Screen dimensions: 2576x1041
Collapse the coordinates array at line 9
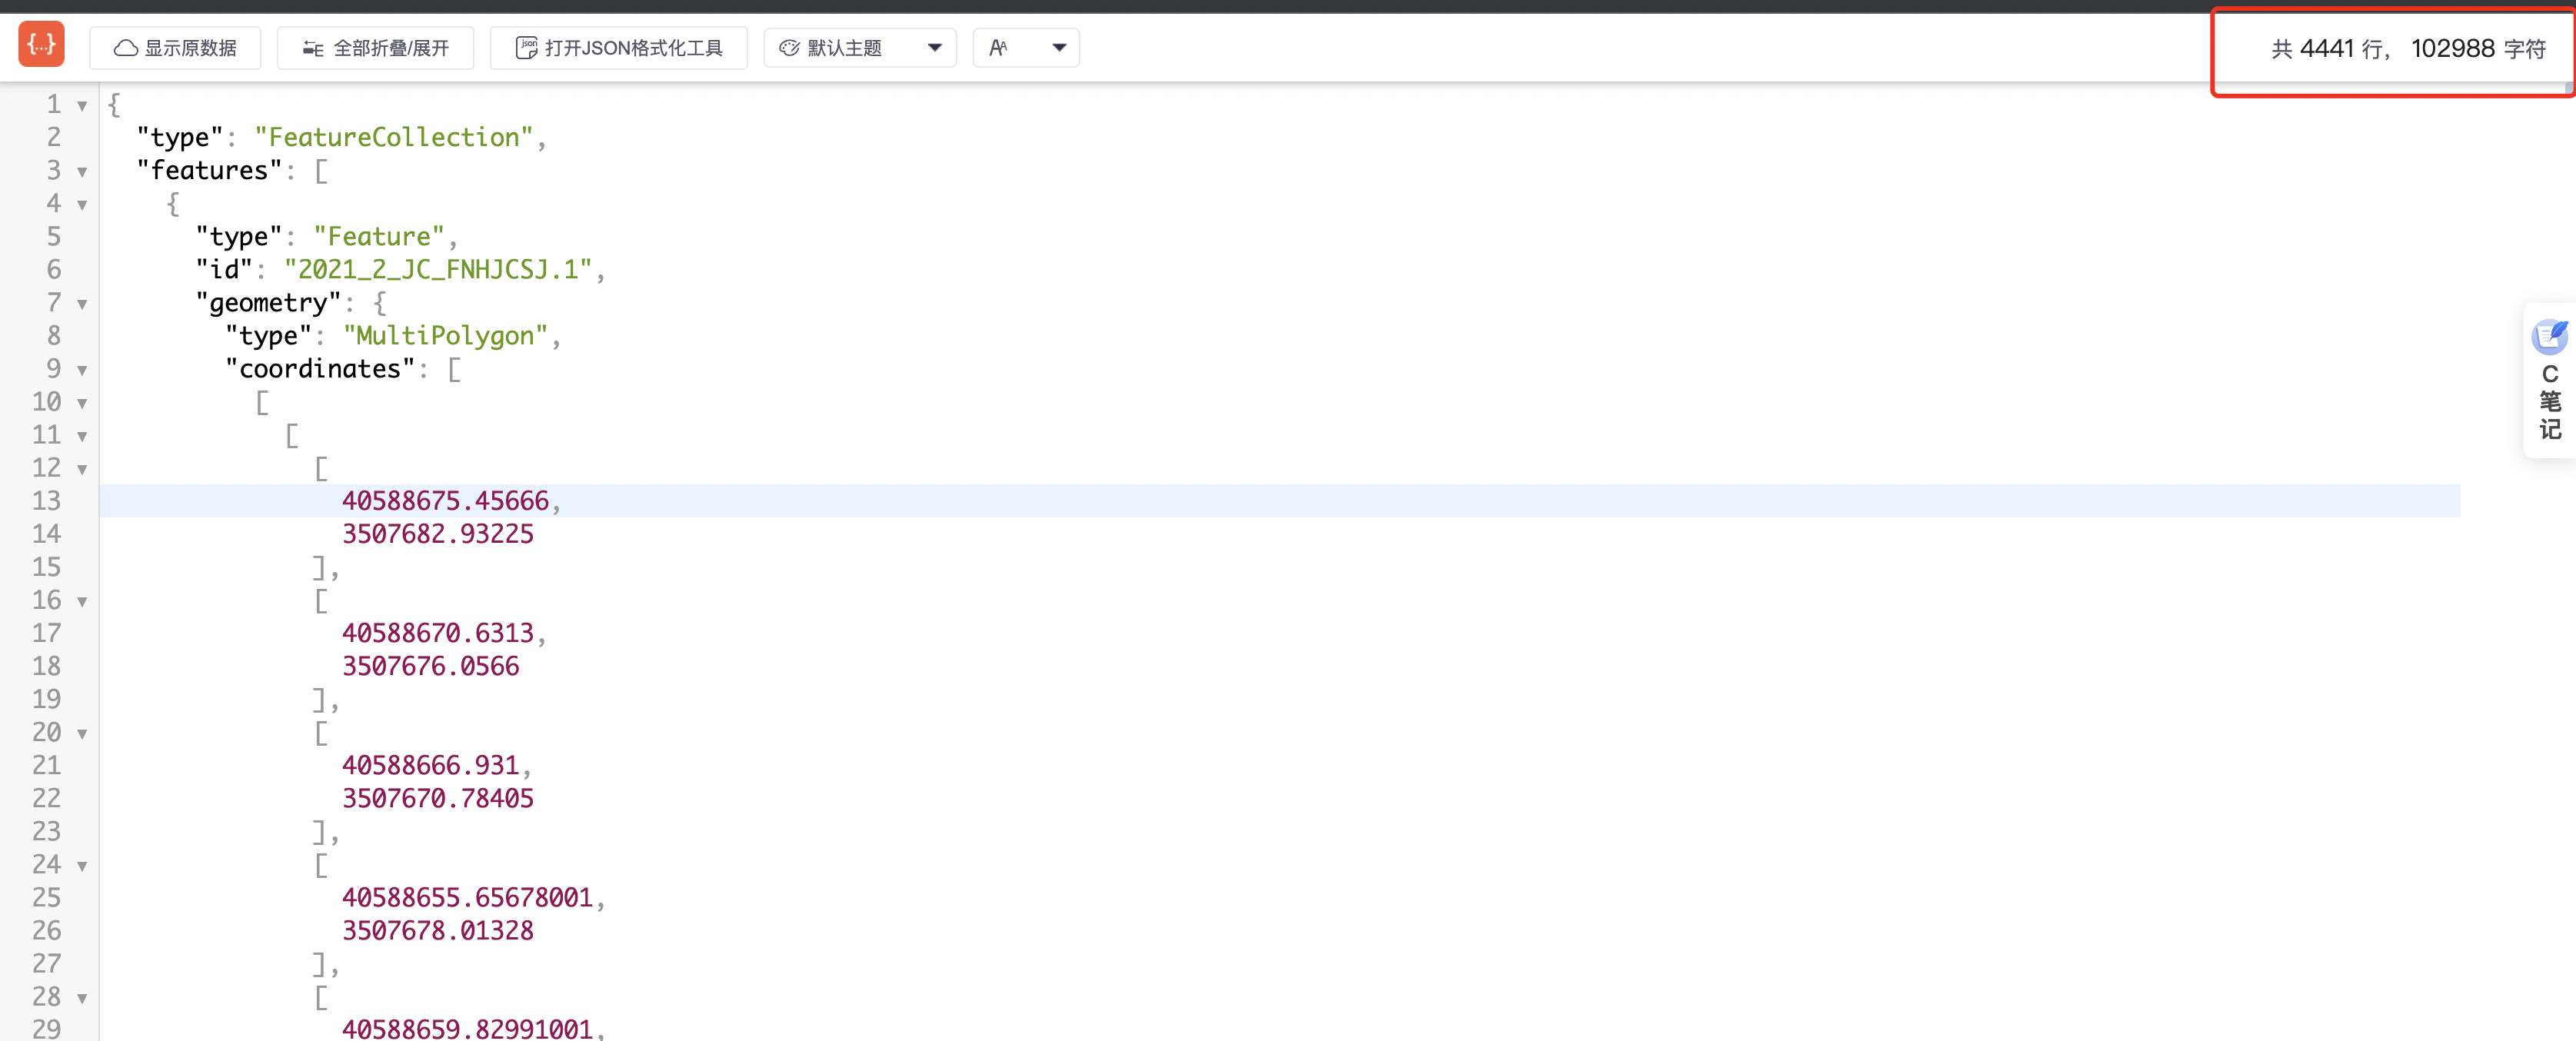tap(82, 369)
